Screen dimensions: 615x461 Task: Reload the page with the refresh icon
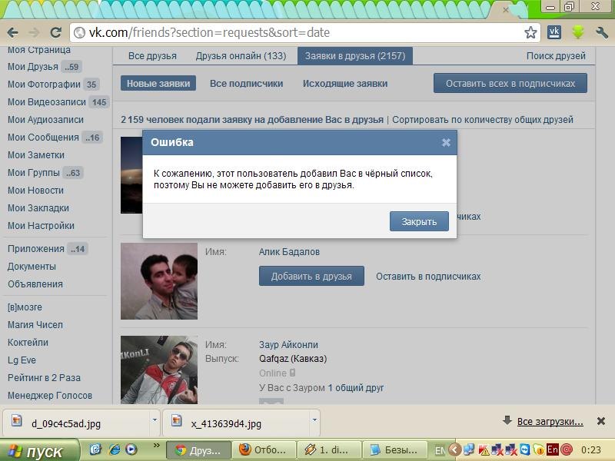(x=55, y=32)
